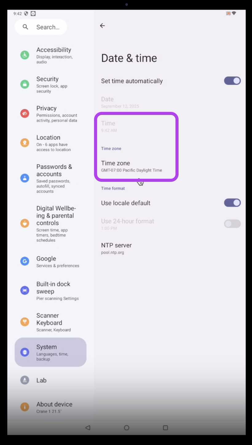252x445 pixels.
Task: Click the back arrow above Date & time
Action: [x=102, y=26]
